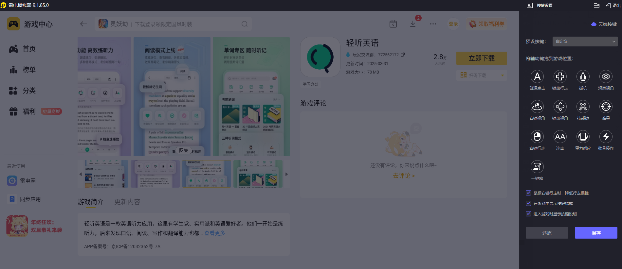The image size is (622, 269).
Task: Open the 预设按键 自定义 dropdown
Action: pyautogui.click(x=585, y=42)
